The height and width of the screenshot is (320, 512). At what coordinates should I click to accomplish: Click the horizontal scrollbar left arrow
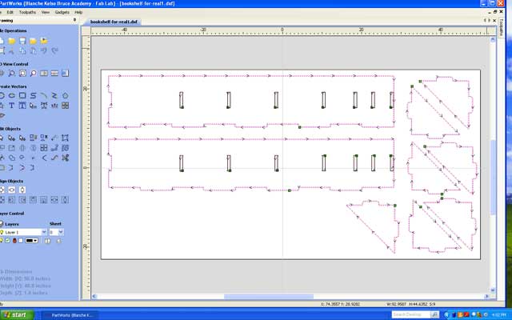point(94,296)
